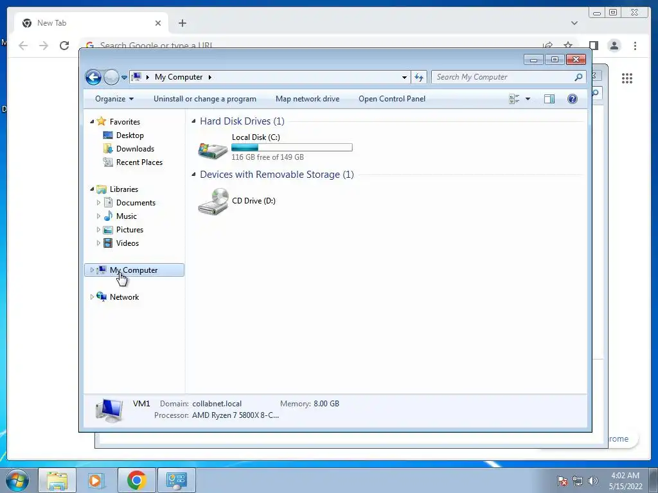Collapse the Favorites group
Image resolution: width=658 pixels, height=493 pixels.
[x=92, y=121]
